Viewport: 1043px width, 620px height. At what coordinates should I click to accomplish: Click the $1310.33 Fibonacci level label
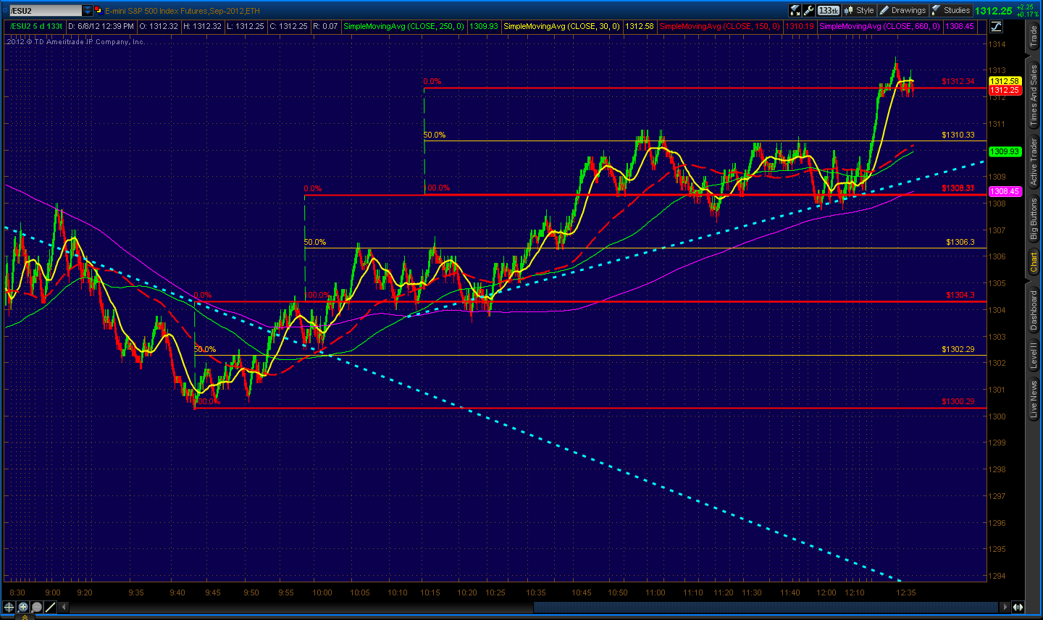pyautogui.click(x=958, y=135)
